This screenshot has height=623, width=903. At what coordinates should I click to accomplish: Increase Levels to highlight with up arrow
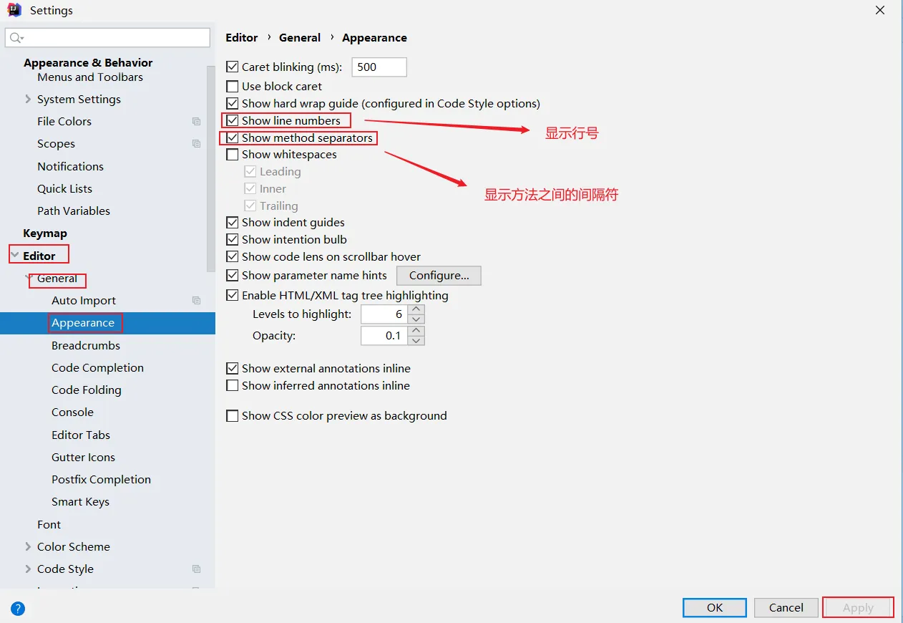click(x=416, y=309)
